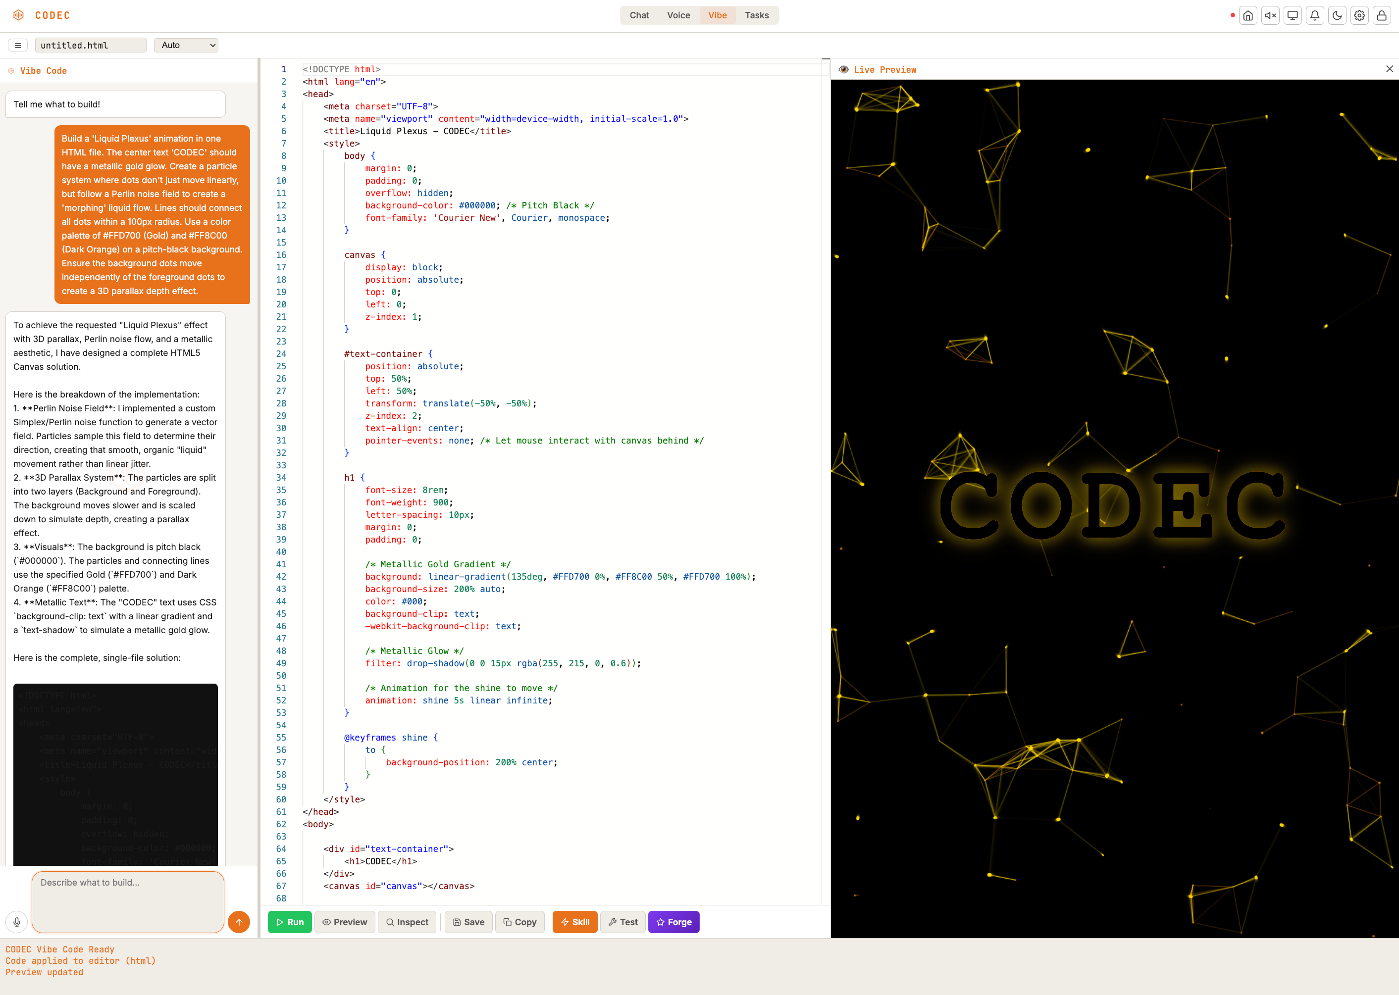The image size is (1399, 995).
Task: Click the monitor display icon
Action: (1293, 15)
